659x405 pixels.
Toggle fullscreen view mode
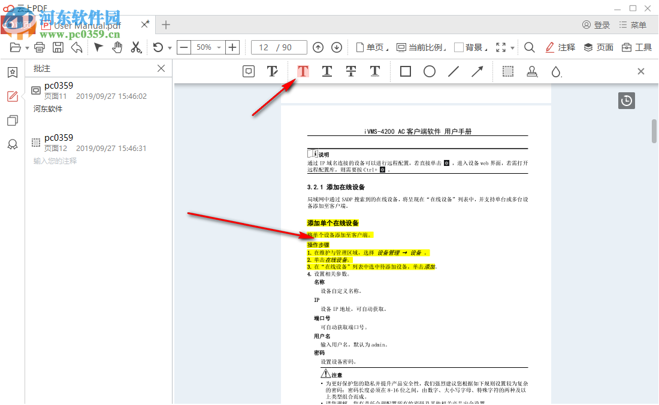pyautogui.click(x=500, y=47)
